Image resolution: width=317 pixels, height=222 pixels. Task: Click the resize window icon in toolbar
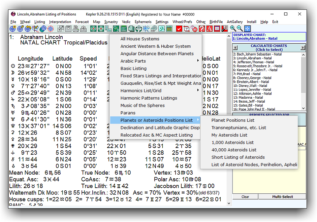[x=61, y=29]
